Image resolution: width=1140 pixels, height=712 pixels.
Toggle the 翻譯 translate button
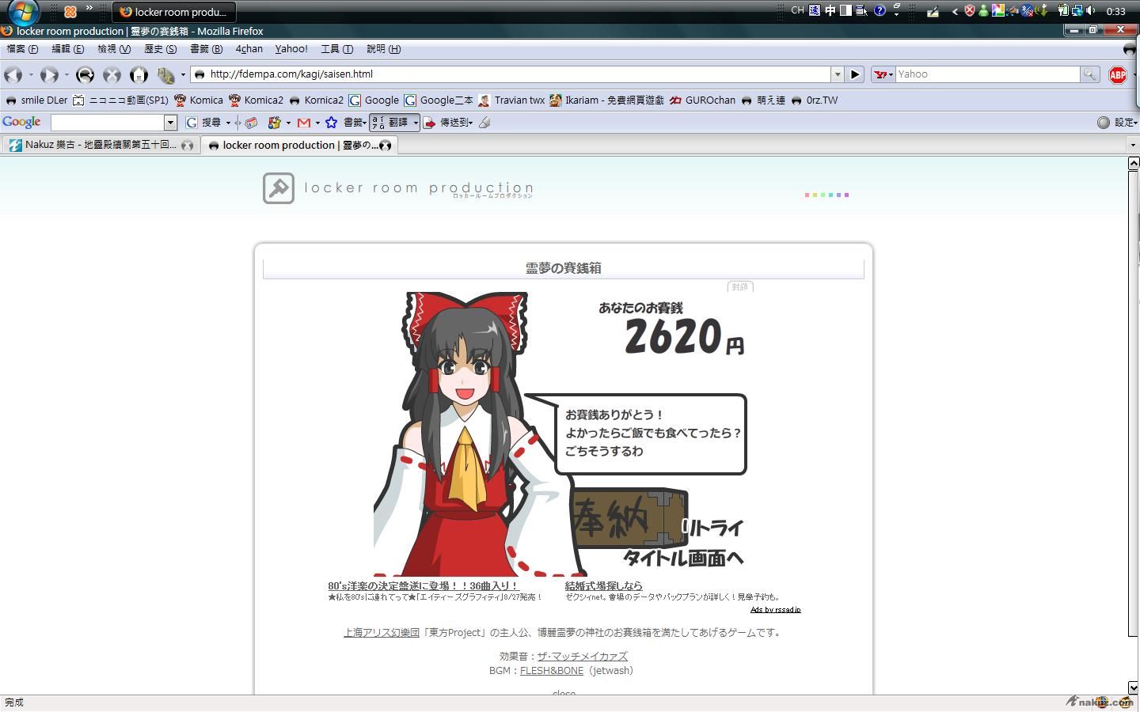(x=394, y=123)
